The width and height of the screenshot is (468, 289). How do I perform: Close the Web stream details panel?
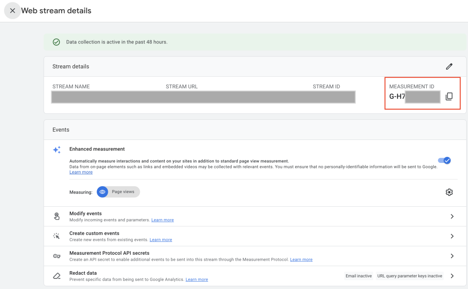click(x=12, y=11)
